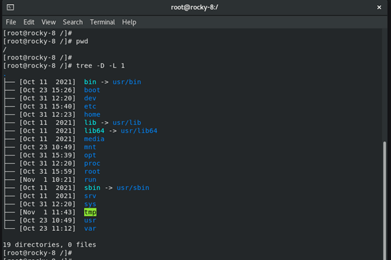
Task: Click the 'root' directory name in listing
Action: point(92,171)
